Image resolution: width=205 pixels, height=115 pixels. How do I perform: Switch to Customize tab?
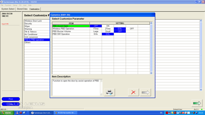35,9
